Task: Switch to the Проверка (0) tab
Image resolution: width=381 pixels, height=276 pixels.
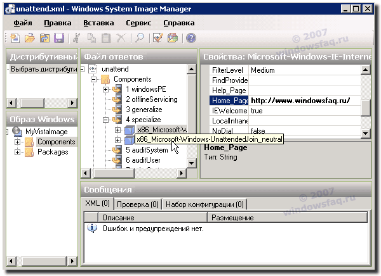Action: [138, 204]
